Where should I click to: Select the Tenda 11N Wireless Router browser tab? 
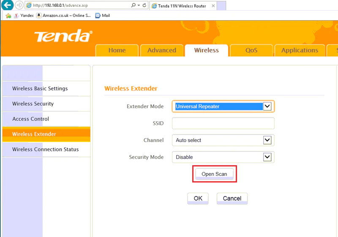point(183,6)
